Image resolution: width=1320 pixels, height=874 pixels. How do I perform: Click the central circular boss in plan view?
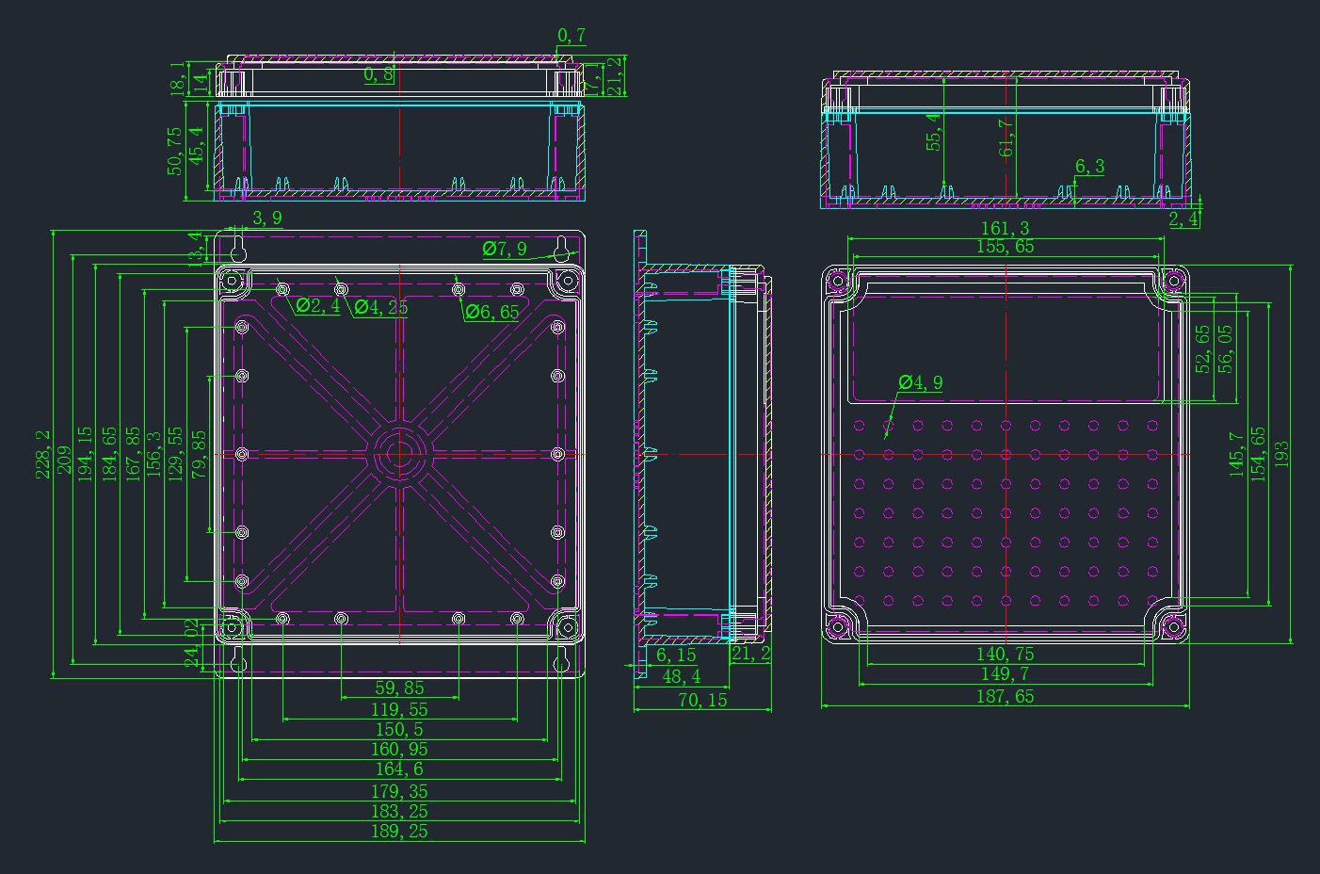click(x=399, y=454)
